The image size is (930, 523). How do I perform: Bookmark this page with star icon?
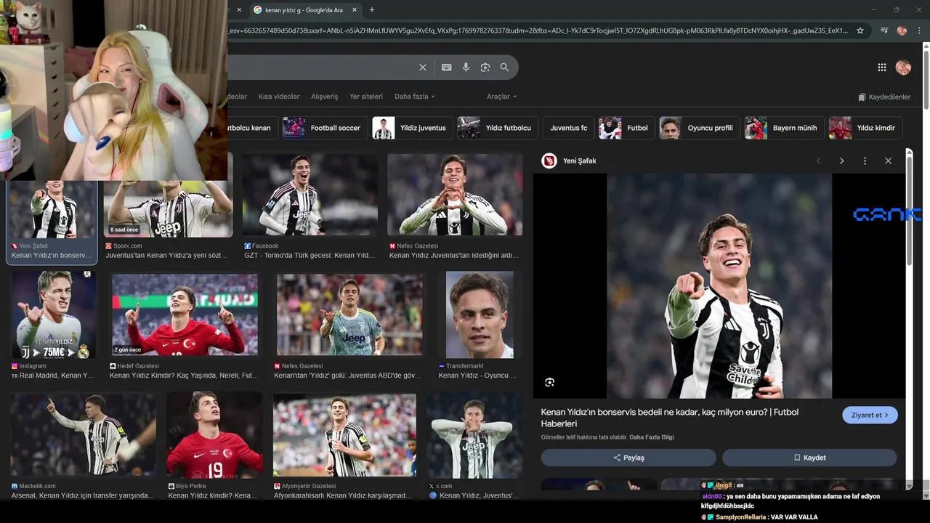point(860,31)
